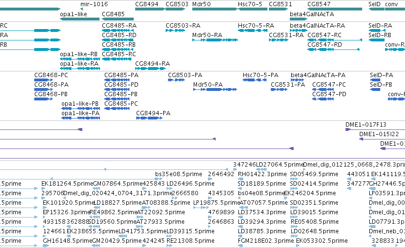Select the EK053302.5prime EST
Viewport: 405px width, 248px height.
[322, 241]
